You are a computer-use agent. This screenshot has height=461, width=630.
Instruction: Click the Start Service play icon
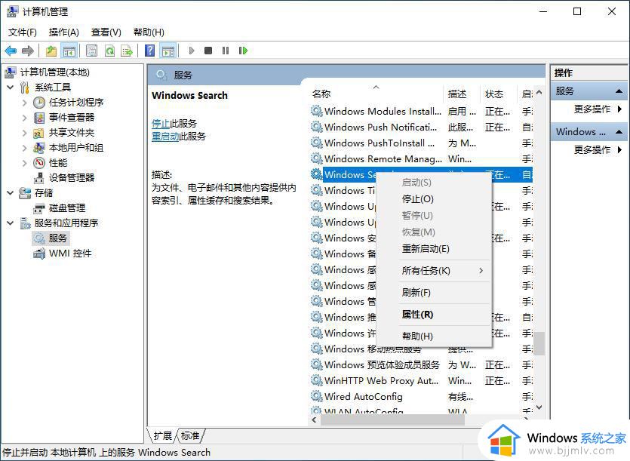[191, 51]
